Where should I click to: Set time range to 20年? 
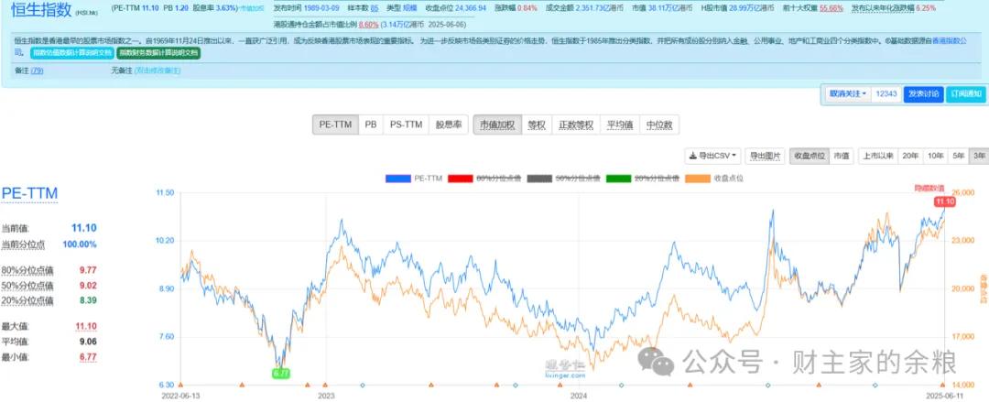tap(910, 156)
